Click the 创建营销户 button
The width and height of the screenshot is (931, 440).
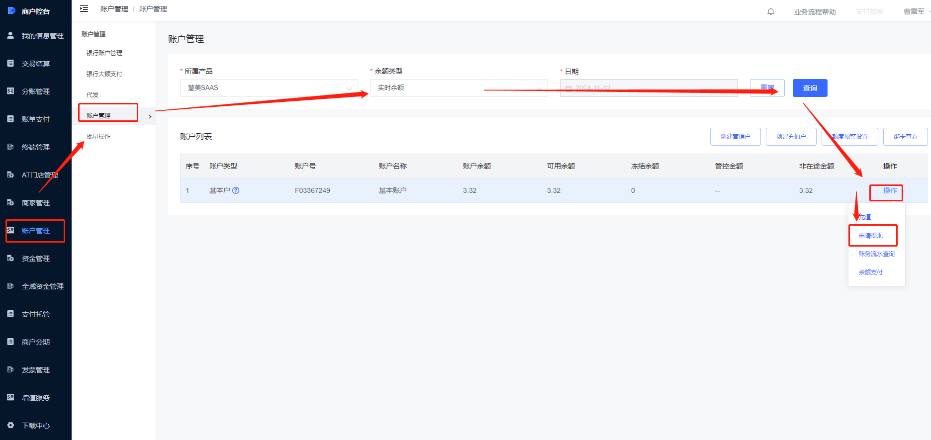(x=735, y=137)
